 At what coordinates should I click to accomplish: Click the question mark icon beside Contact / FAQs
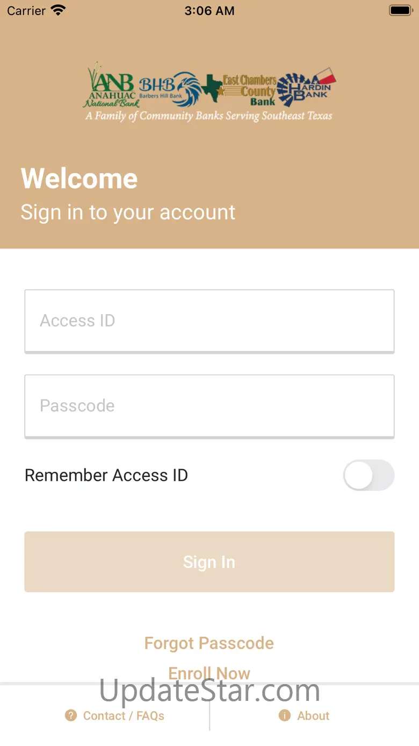(70, 715)
